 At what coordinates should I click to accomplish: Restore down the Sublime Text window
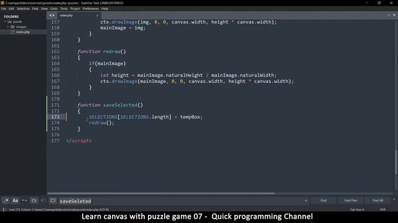379,3
